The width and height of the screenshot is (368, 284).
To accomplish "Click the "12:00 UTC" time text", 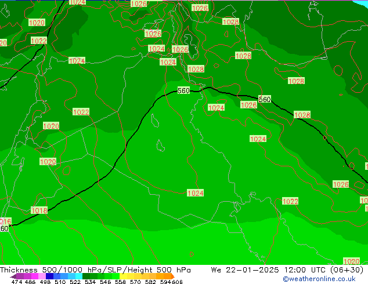I will pos(305,270).
